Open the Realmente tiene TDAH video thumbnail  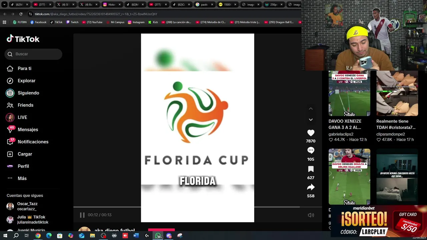tap(397, 93)
